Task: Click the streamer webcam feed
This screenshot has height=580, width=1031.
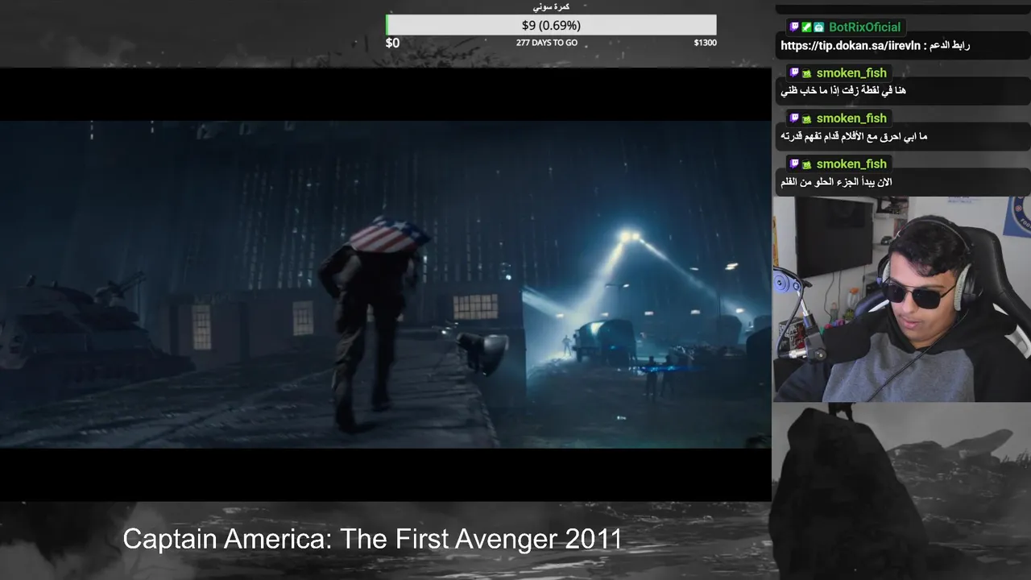Action: coord(901,299)
